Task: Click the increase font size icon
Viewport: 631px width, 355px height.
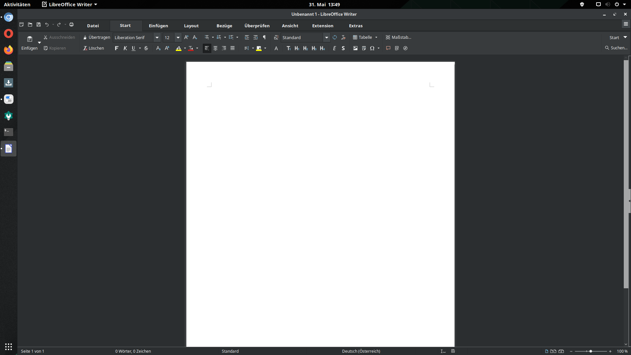Action: [186, 37]
